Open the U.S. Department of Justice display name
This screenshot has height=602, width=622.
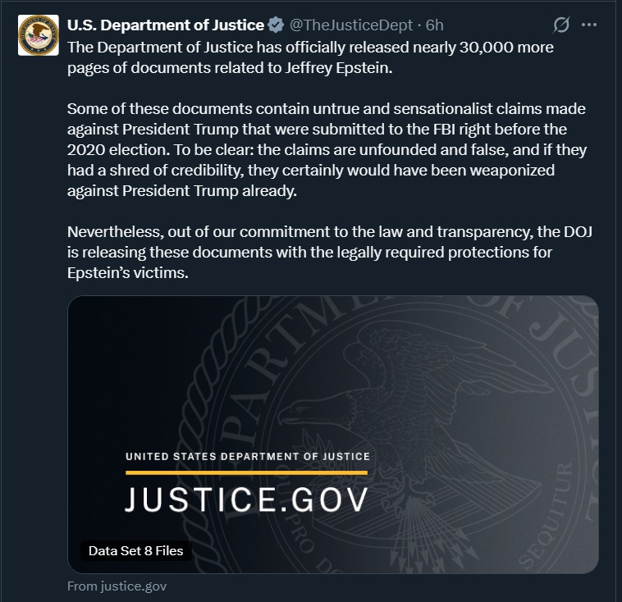[166, 25]
